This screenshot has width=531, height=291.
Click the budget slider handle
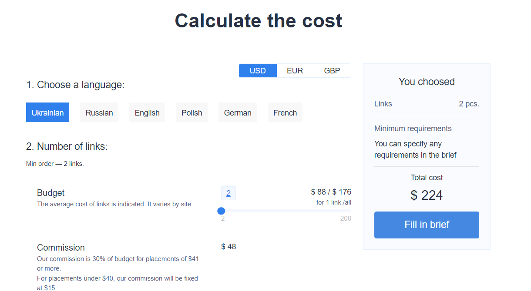[x=221, y=211]
